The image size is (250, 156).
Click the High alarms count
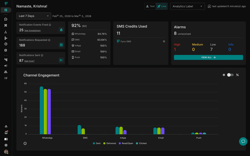(x=175, y=50)
